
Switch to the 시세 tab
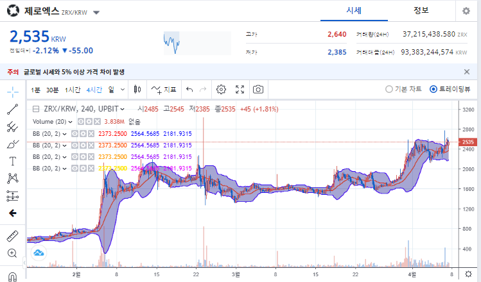tap(354, 11)
